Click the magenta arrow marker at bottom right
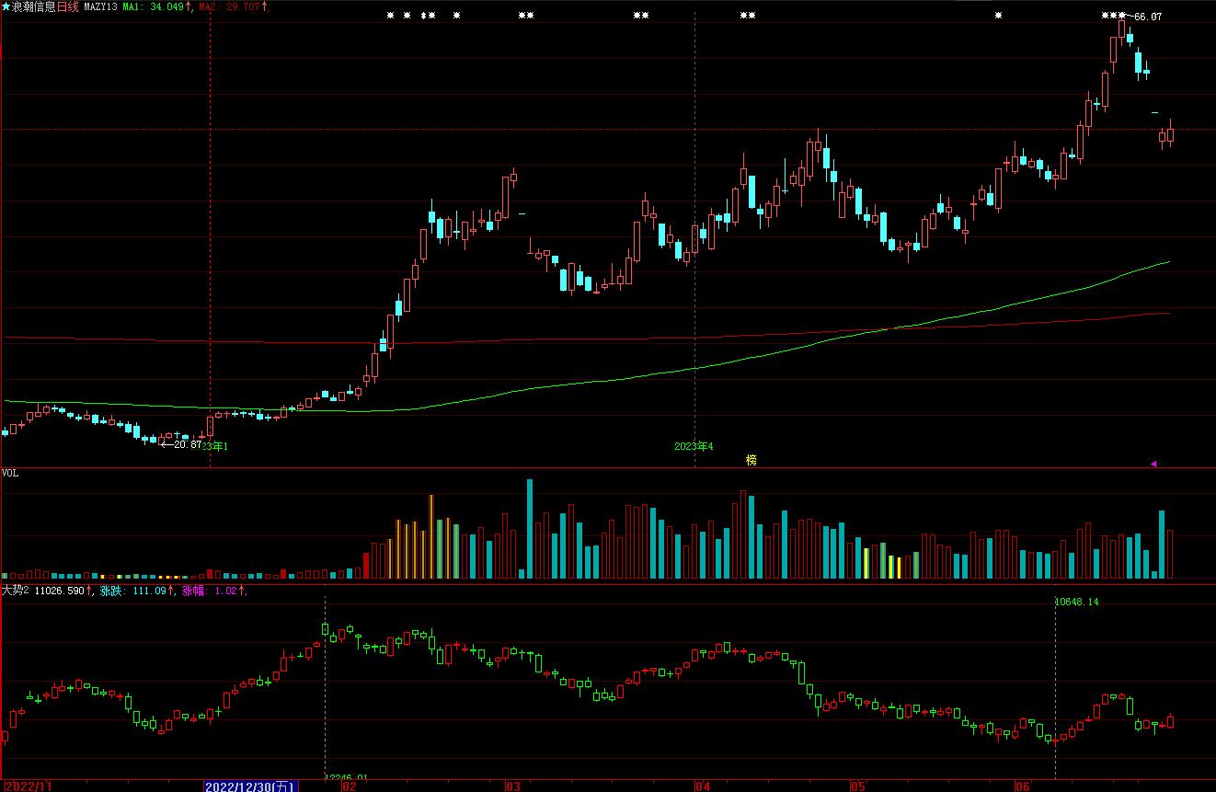 pos(1153,464)
